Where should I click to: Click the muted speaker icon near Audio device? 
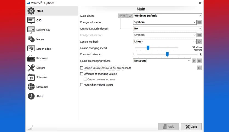[x=125, y=16]
